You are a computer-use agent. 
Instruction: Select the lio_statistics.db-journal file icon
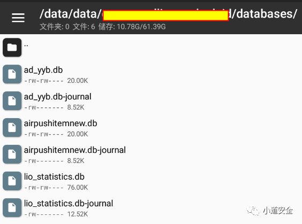coord(12,207)
